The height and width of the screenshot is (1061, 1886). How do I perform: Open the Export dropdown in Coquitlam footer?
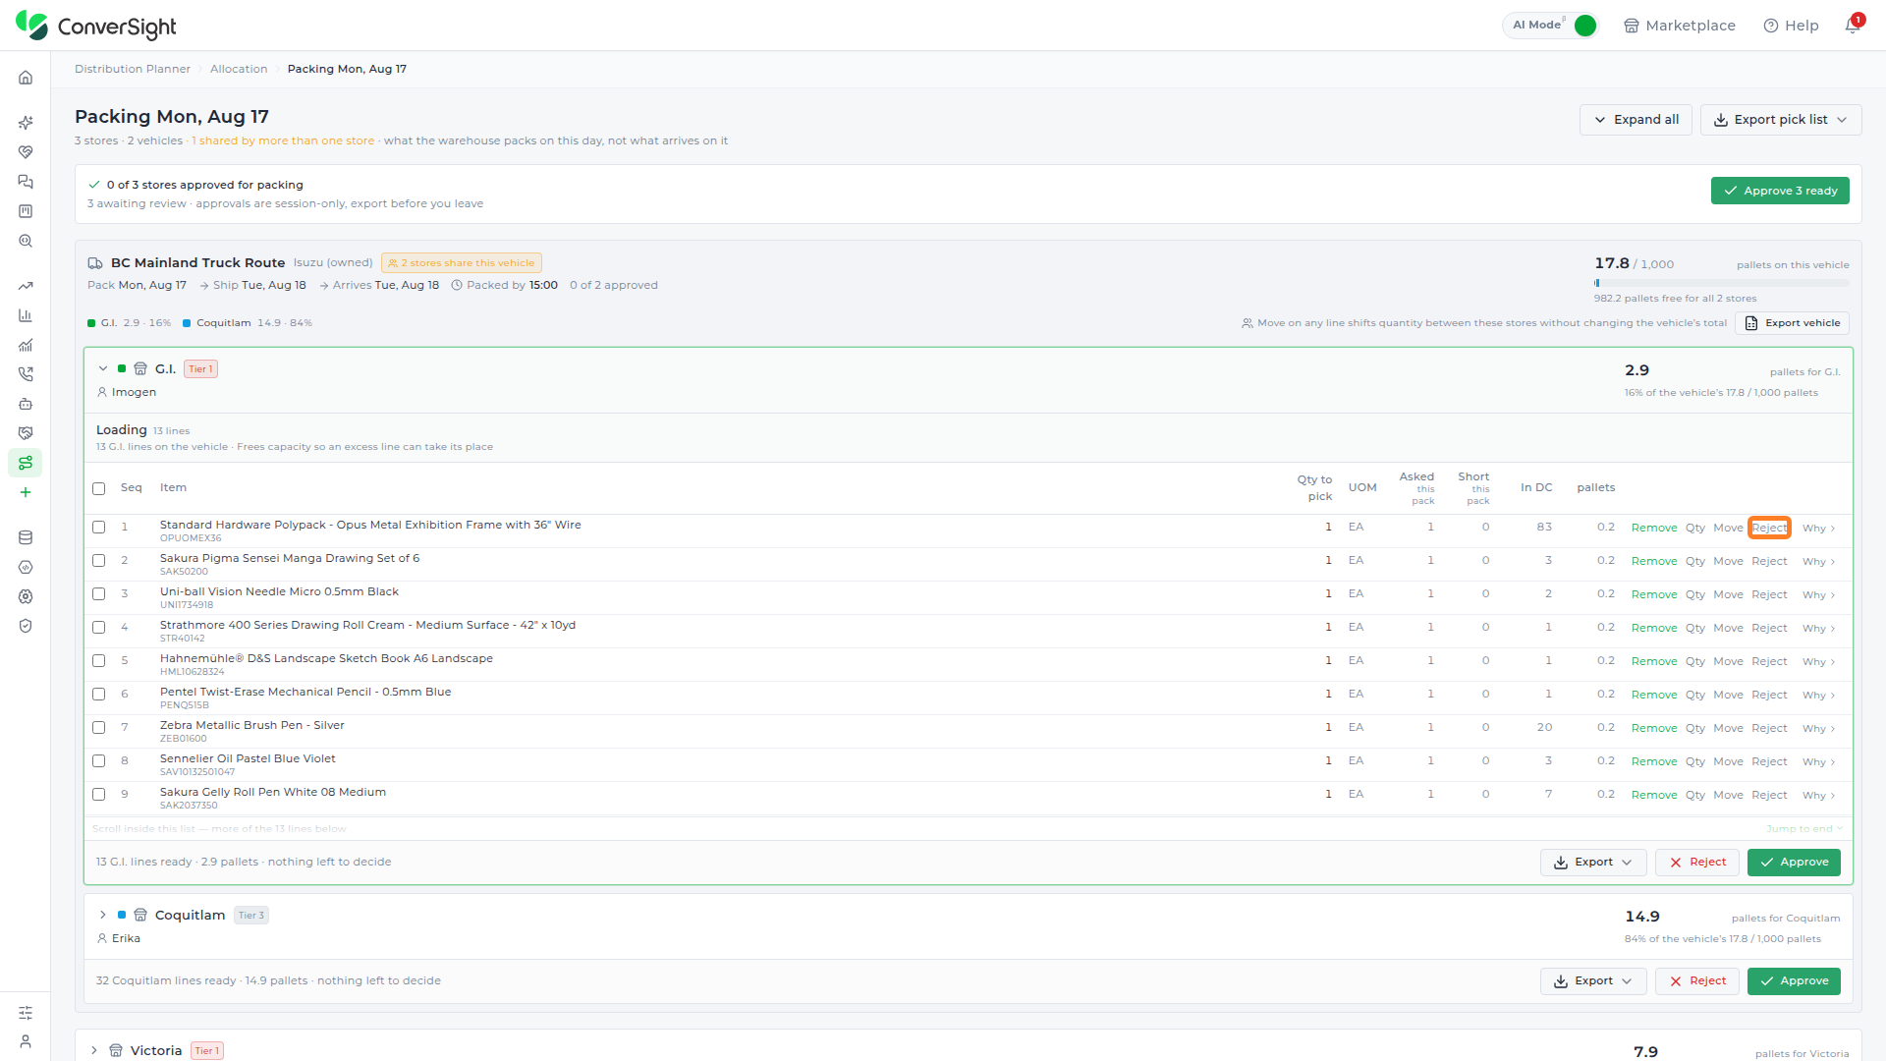tap(1593, 981)
